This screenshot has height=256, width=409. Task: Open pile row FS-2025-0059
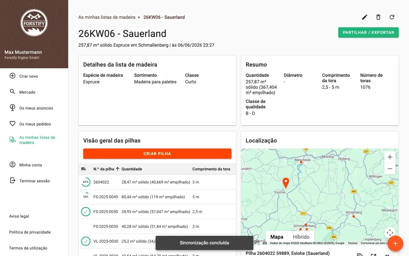(157, 226)
